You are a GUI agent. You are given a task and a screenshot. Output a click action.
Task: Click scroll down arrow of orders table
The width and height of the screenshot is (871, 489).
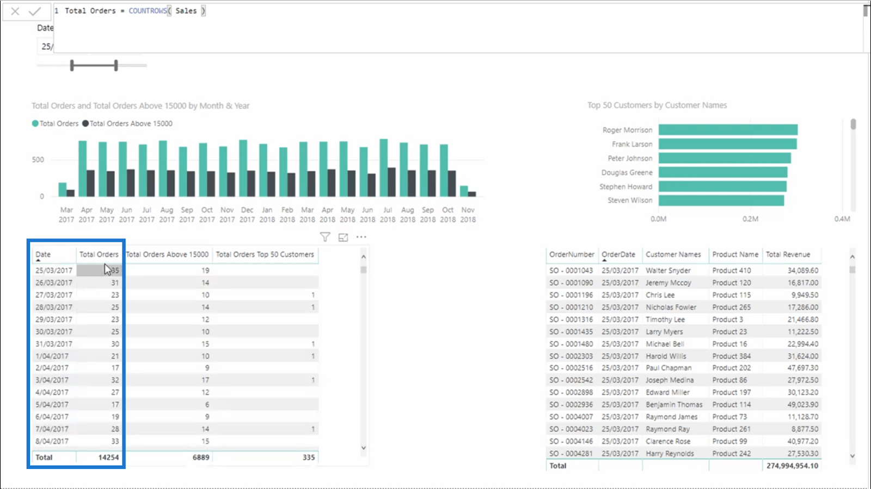click(852, 456)
